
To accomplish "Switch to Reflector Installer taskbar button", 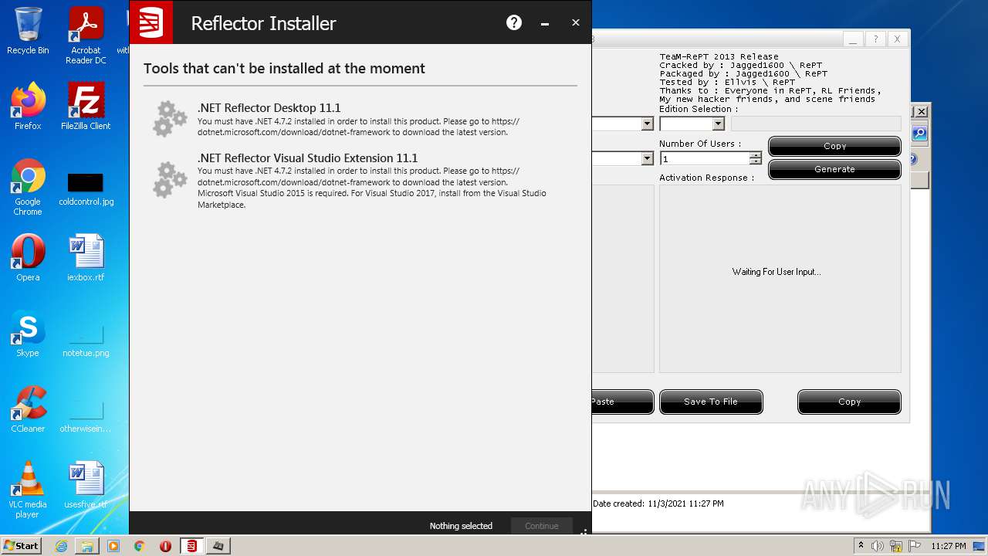I will [x=192, y=546].
